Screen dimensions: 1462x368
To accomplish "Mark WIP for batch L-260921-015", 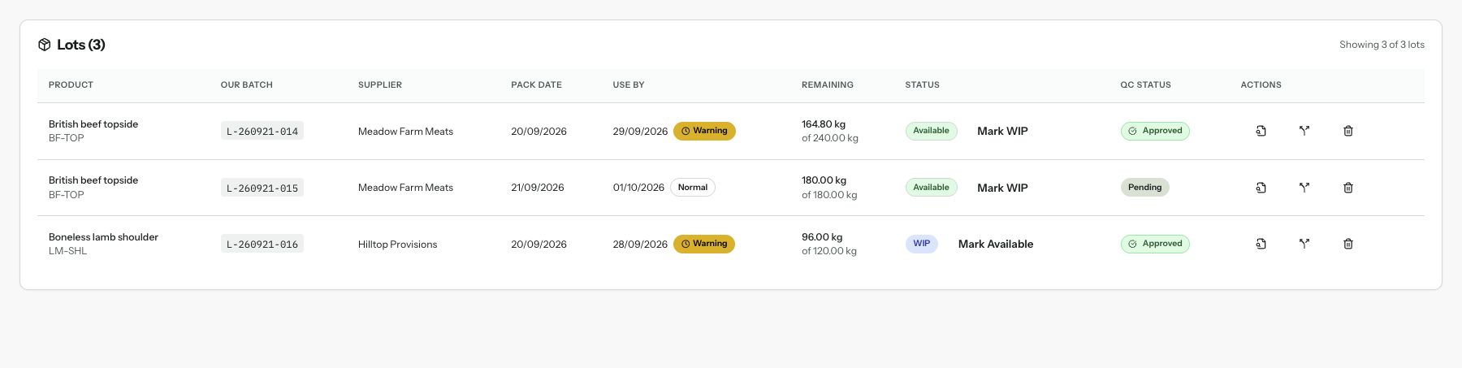I will click(x=1002, y=188).
